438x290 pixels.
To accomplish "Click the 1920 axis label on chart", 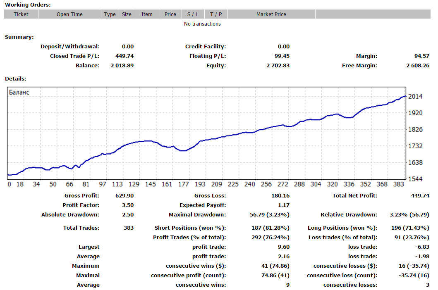I will tap(415, 113).
